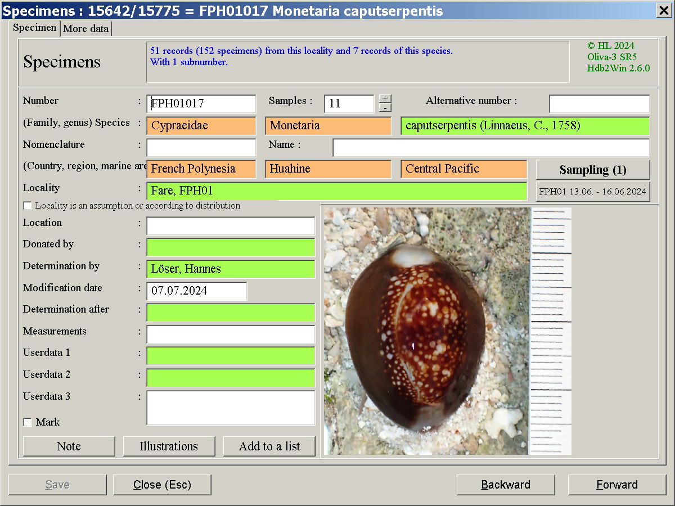Select the Specimen tab
Screen dimensions: 675x506
[35, 28]
